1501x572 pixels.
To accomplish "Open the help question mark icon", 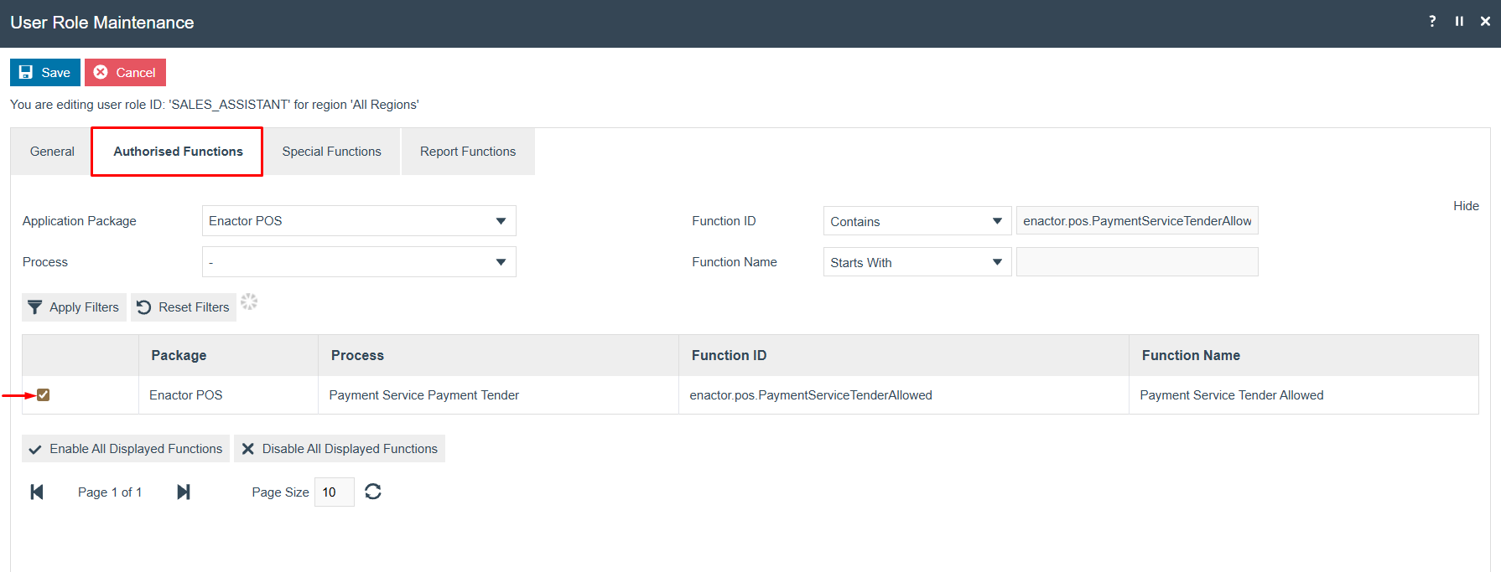I will pyautogui.click(x=1432, y=21).
